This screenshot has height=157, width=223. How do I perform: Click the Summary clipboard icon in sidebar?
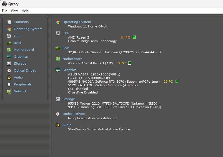tap(9, 22)
